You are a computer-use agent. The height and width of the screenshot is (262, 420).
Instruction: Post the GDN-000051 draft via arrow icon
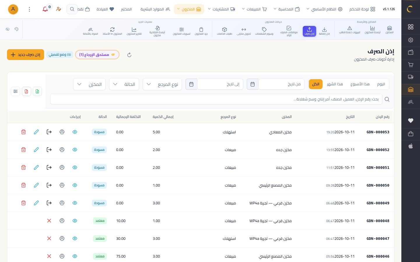pyautogui.click(x=49, y=167)
